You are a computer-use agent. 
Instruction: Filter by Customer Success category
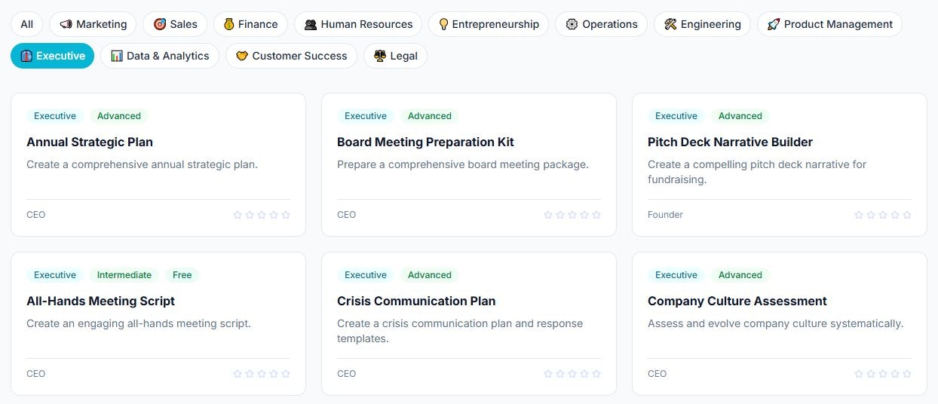pos(291,56)
